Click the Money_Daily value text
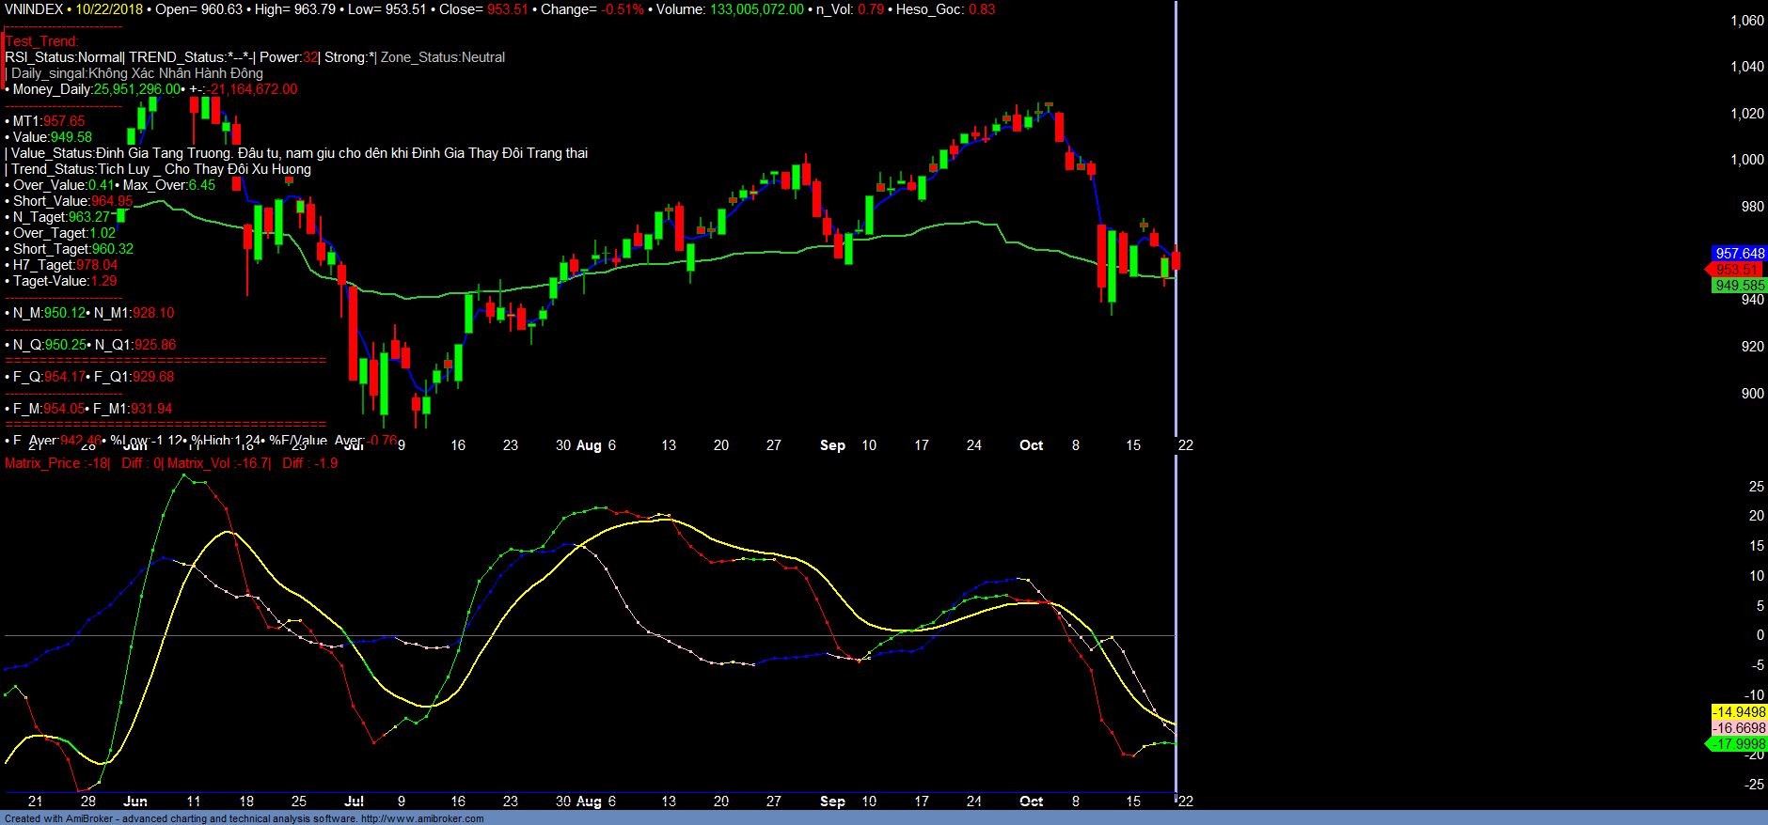This screenshot has width=1768, height=825. point(137,89)
